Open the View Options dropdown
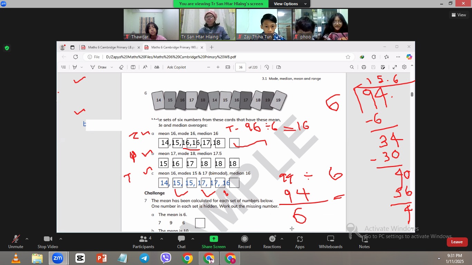The height and width of the screenshot is (265, 472). click(290, 4)
